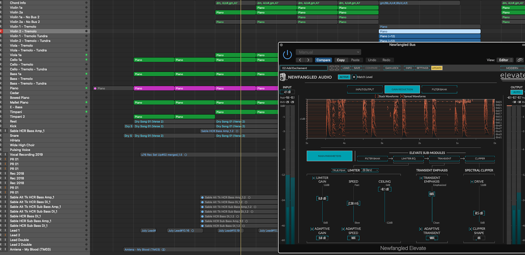Screen dimensions: 525x255
Task: Click the previous preset bracket arrow
Action: pyautogui.click(x=331, y=68)
